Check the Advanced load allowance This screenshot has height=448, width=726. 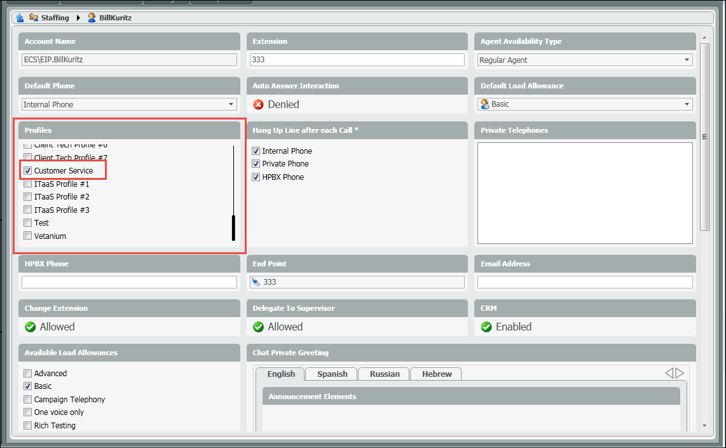coord(28,374)
